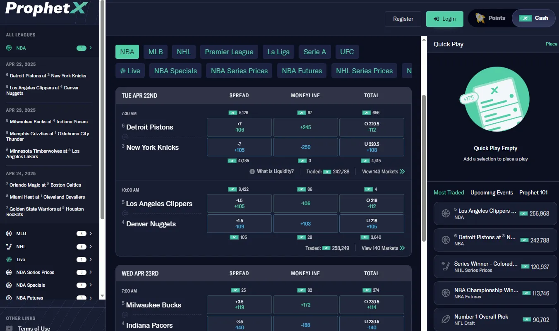Select Milwaukee Bucks +172 moneyline
This screenshot has width=559, height=331.
[x=306, y=305]
